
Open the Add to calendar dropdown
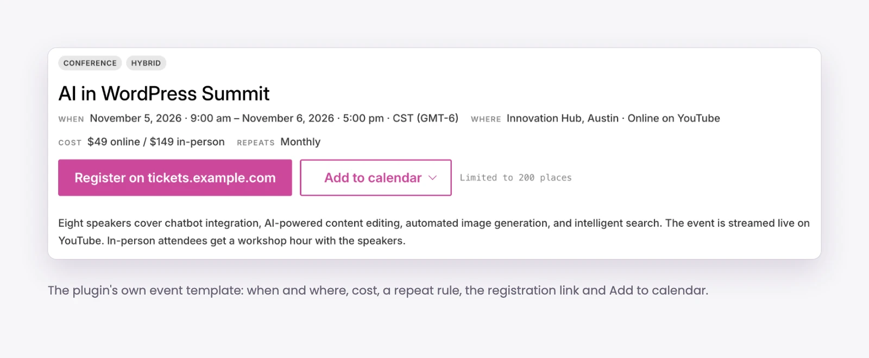(x=376, y=177)
